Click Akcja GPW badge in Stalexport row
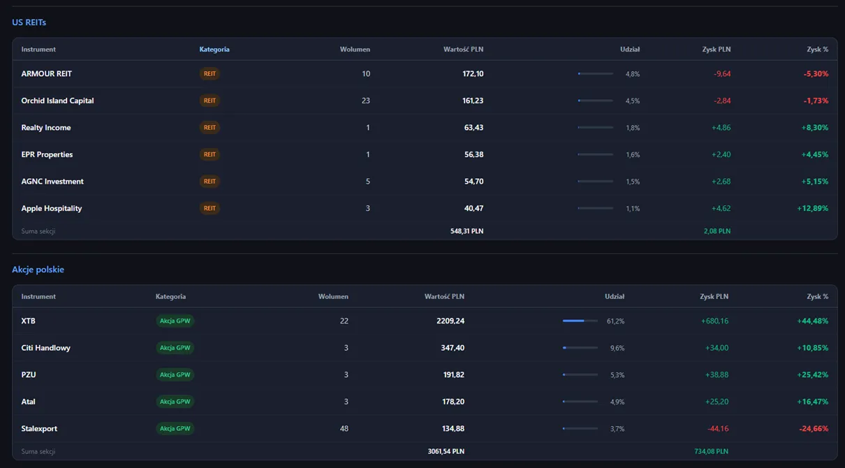The height and width of the screenshot is (468, 845). pos(175,429)
